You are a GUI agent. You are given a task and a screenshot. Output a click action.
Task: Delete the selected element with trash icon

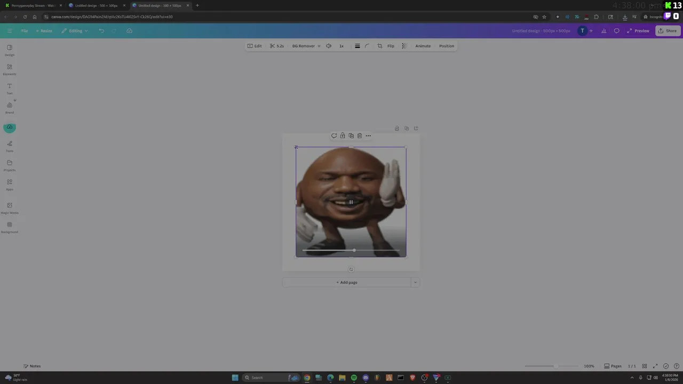[x=360, y=135]
